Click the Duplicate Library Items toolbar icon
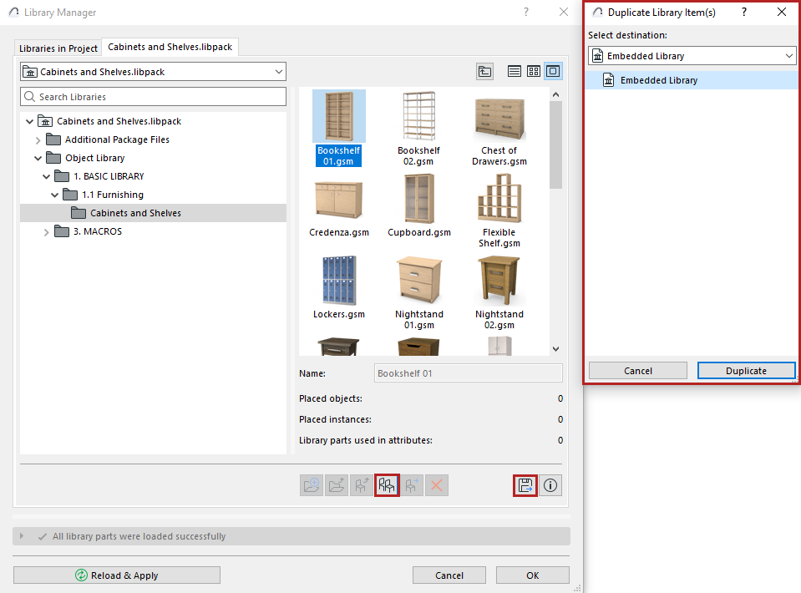Image resolution: width=801 pixels, height=593 pixels. tap(387, 485)
